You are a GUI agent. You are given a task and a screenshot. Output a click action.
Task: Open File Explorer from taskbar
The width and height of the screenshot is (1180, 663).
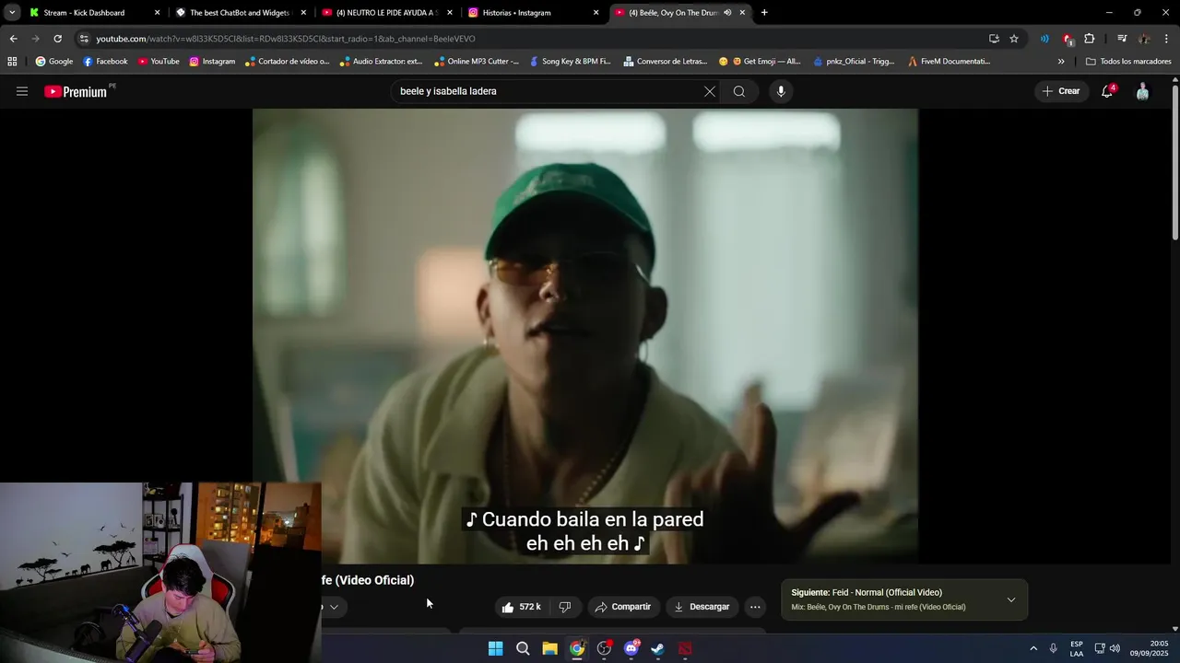tap(549, 648)
